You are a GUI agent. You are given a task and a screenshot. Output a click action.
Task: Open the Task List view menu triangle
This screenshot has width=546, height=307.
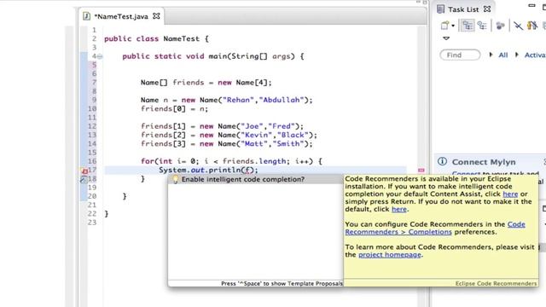[x=446, y=38]
